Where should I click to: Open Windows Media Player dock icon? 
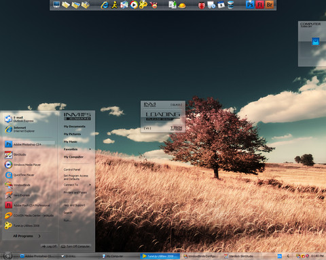click(134, 5)
